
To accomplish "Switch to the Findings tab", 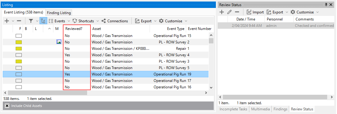I will click(x=280, y=109).
